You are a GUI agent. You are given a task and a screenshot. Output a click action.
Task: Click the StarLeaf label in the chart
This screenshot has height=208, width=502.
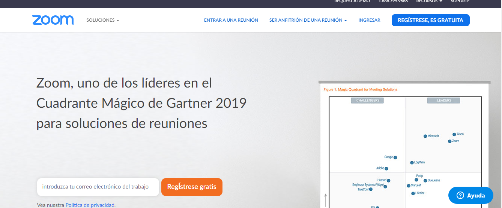416,185
